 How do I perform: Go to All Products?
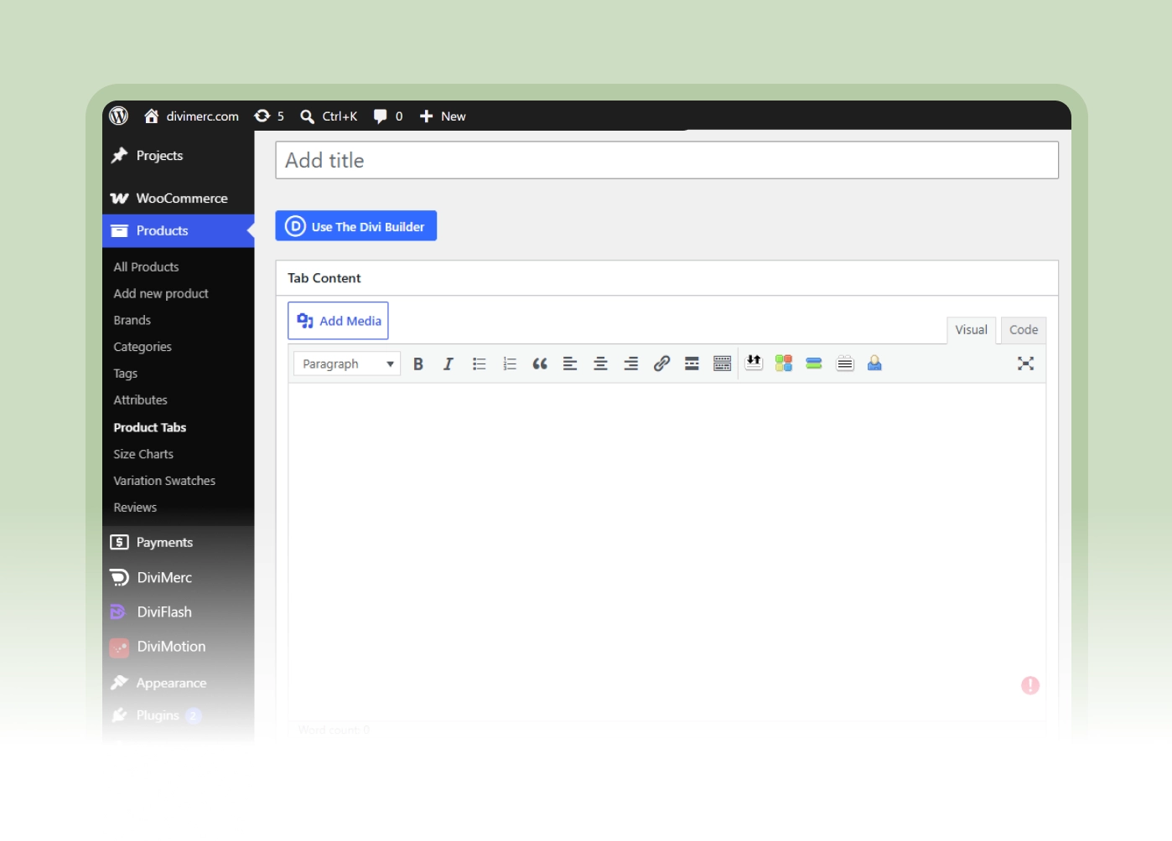(x=146, y=267)
